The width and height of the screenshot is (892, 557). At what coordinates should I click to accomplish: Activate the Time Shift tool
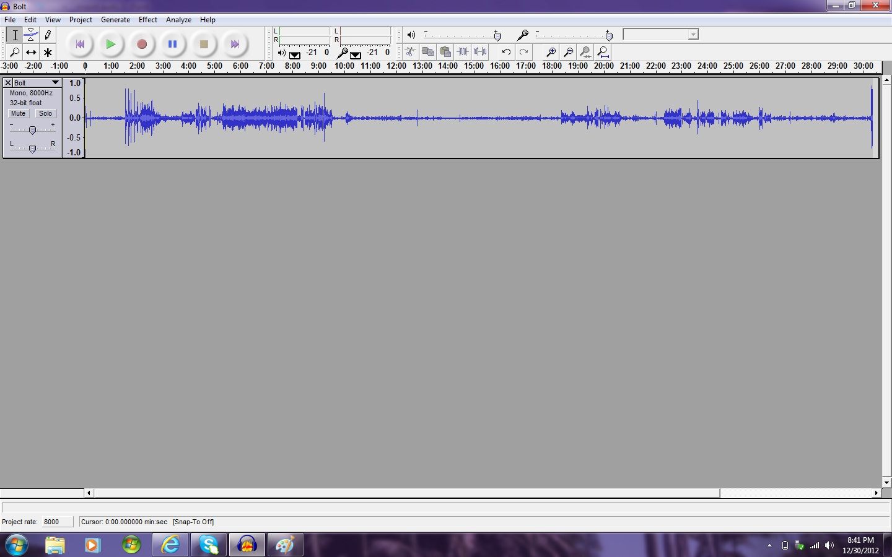click(x=31, y=52)
